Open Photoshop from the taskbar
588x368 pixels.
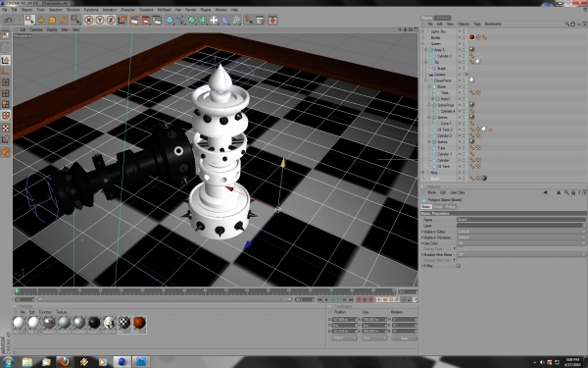tap(141, 361)
